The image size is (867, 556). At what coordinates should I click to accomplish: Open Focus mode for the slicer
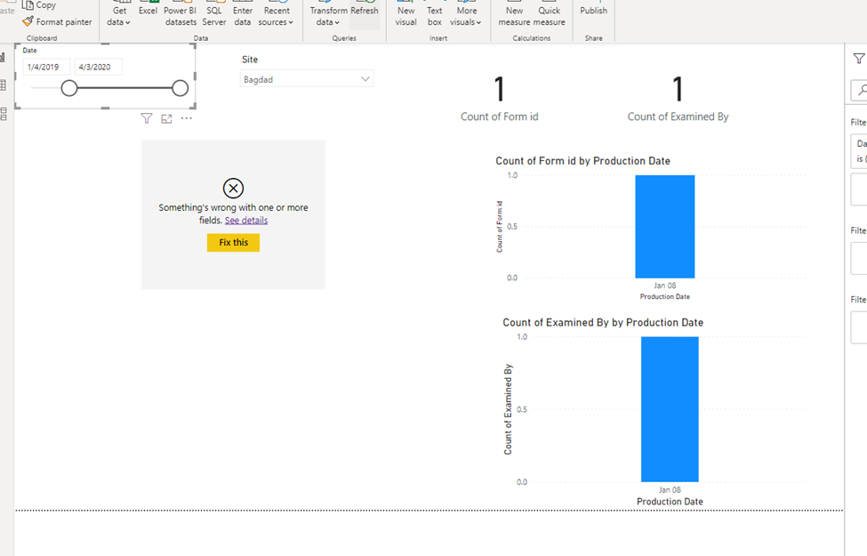click(x=166, y=118)
